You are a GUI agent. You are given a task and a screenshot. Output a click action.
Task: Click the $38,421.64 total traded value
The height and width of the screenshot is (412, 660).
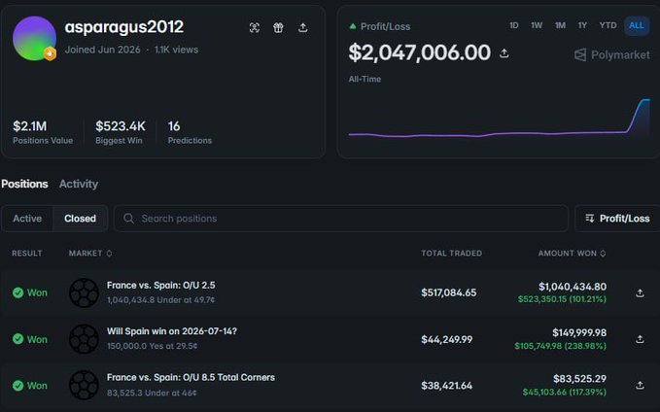446,386
